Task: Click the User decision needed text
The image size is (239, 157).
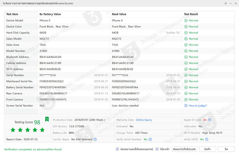Action: pyautogui.click(x=125, y=106)
